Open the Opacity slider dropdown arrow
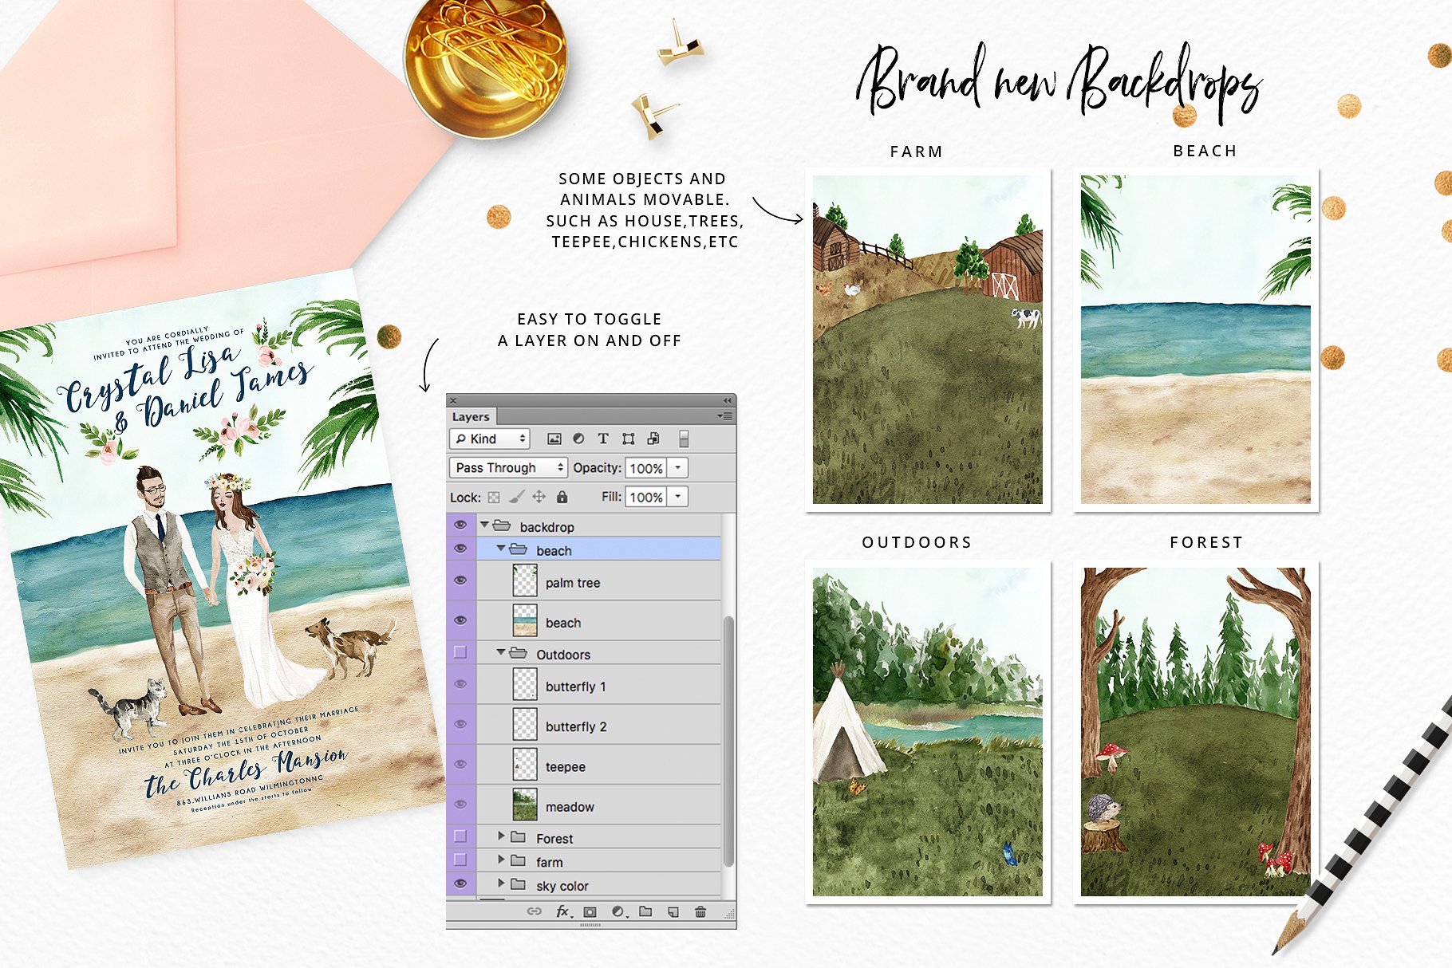1452x968 pixels. (678, 468)
